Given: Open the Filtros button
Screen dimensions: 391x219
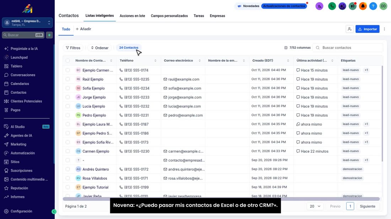Looking at the screenshot, I should (73, 48).
